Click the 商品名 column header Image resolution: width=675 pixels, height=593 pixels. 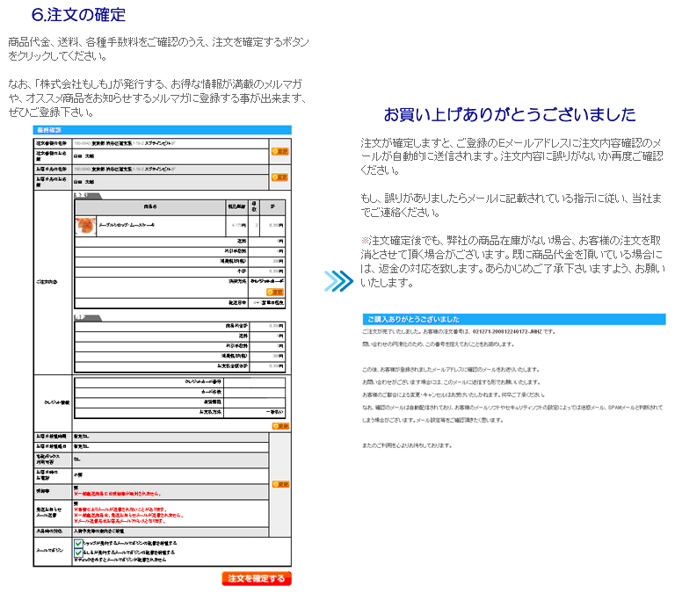click(149, 206)
